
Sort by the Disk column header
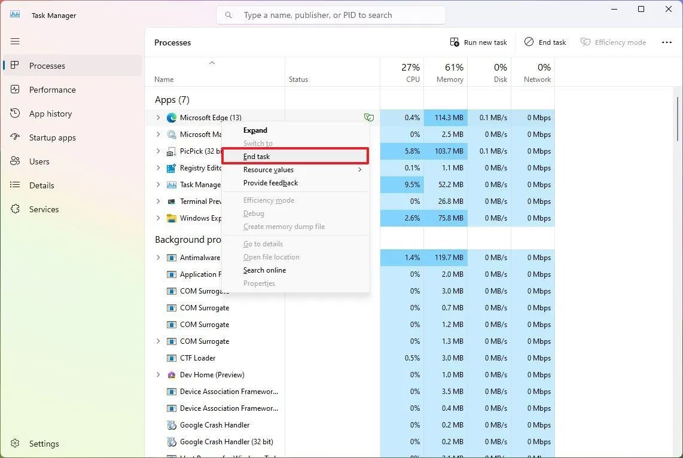pyautogui.click(x=489, y=72)
